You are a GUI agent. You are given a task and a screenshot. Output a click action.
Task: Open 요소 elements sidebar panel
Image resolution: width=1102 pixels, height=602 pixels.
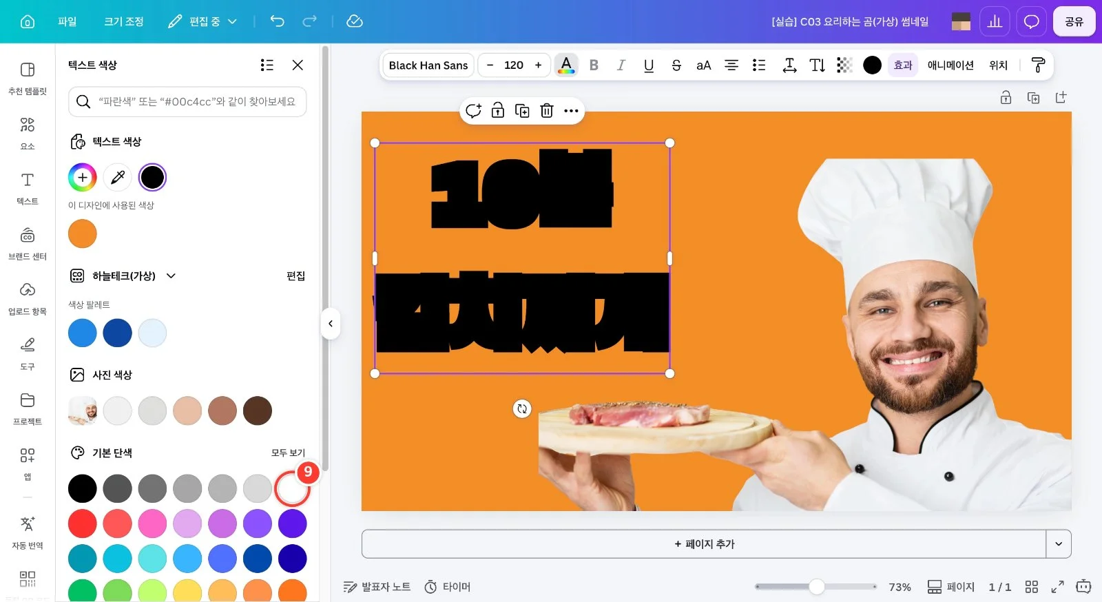[x=28, y=133]
